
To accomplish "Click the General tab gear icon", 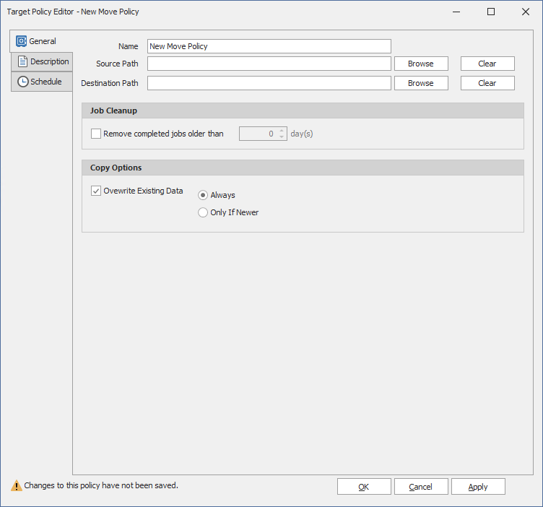I will [22, 41].
